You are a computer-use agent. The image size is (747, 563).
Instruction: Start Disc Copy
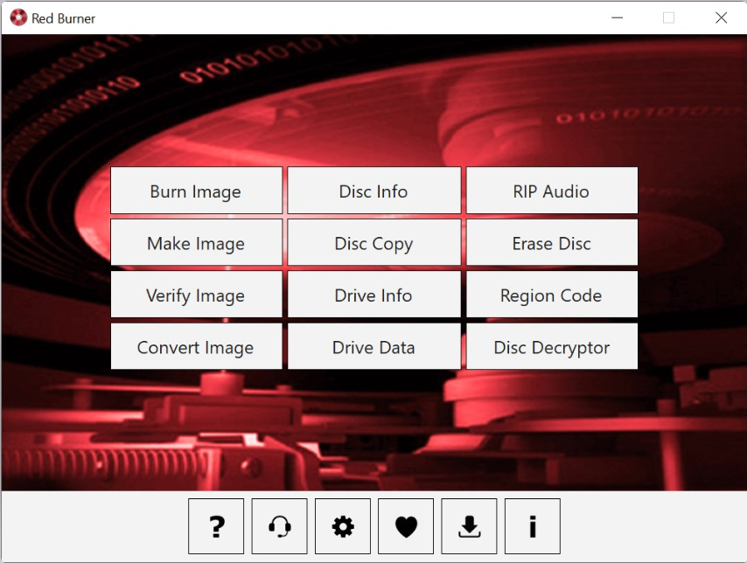(x=373, y=243)
